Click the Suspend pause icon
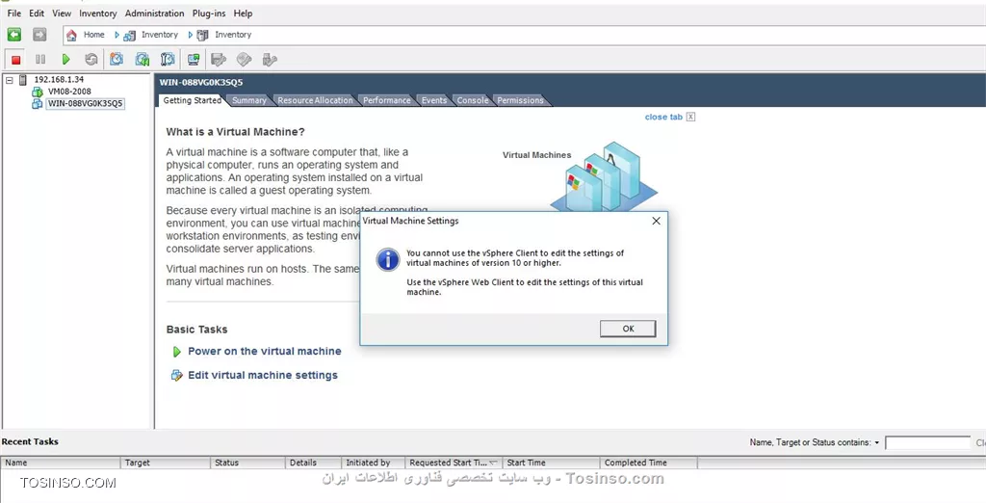The image size is (986, 503). [40, 59]
